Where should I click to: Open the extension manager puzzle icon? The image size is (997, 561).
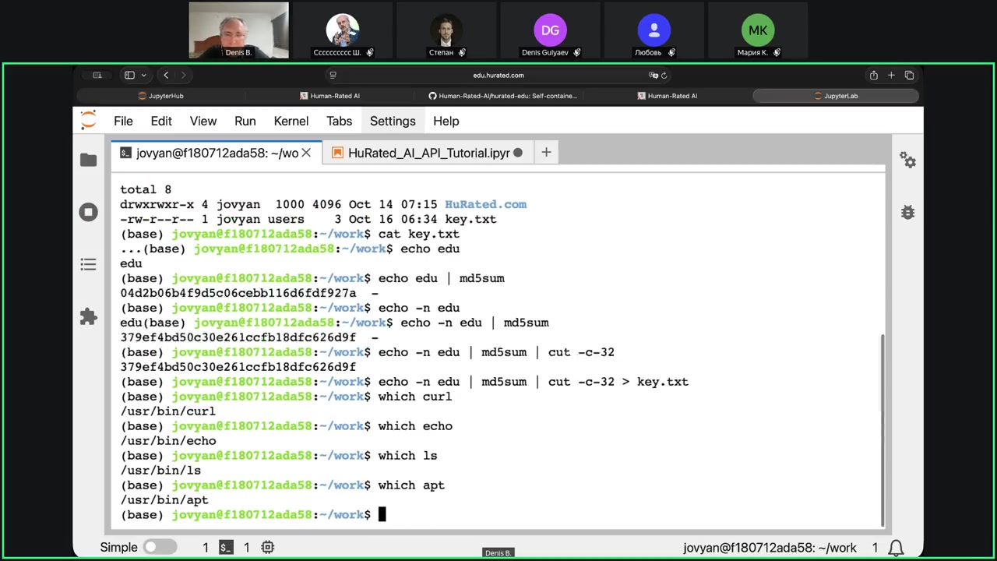(x=88, y=317)
